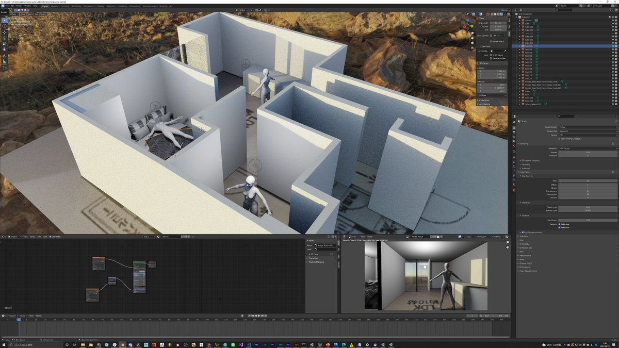Select the Measure tool in viewport toolbar

(x=5, y=62)
